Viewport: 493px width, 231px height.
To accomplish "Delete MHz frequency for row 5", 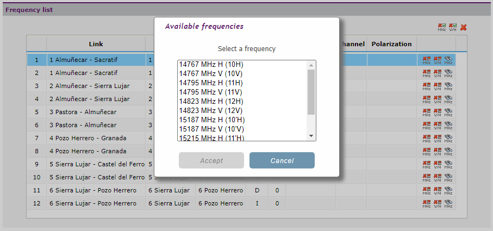I will (427, 112).
